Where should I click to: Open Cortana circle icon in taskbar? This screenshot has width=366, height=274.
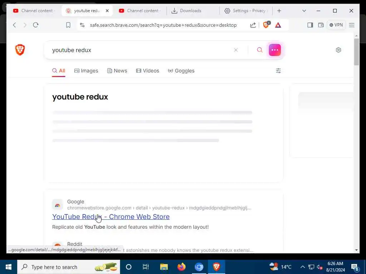129,267
